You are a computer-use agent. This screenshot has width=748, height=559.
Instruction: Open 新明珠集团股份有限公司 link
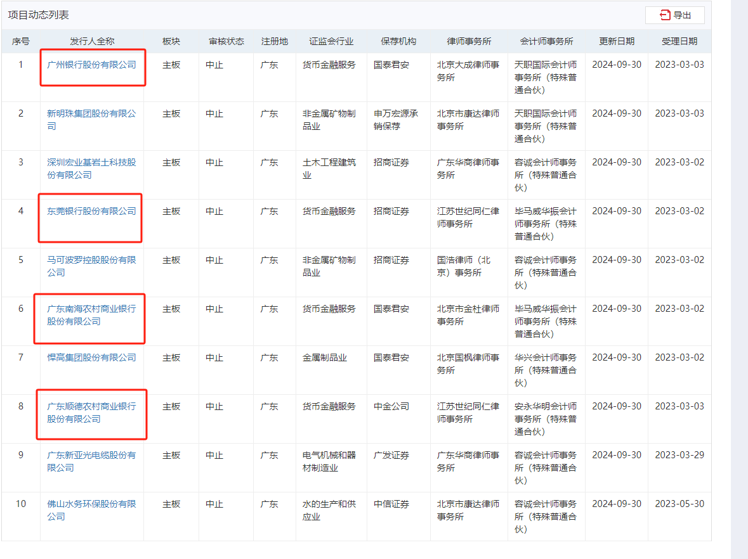[91, 120]
